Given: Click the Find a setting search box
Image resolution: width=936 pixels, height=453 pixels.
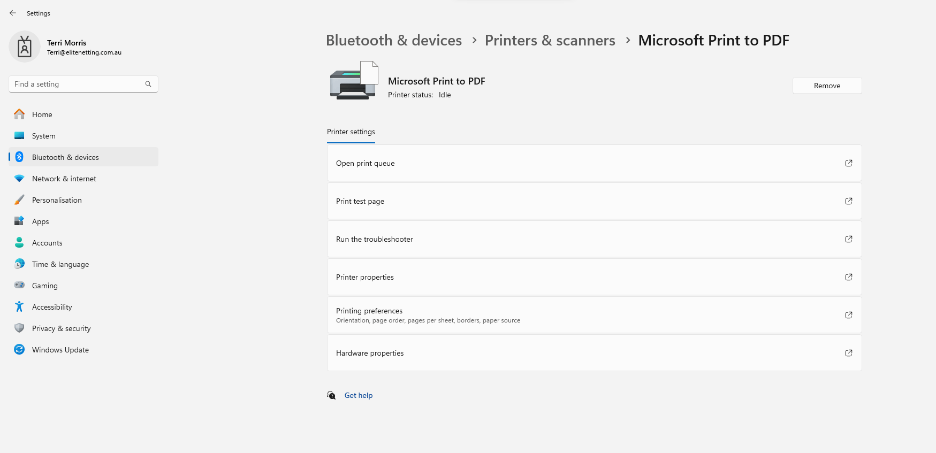Looking at the screenshot, I should [x=83, y=84].
